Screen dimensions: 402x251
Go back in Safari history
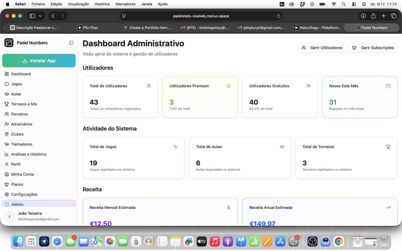(53, 16)
